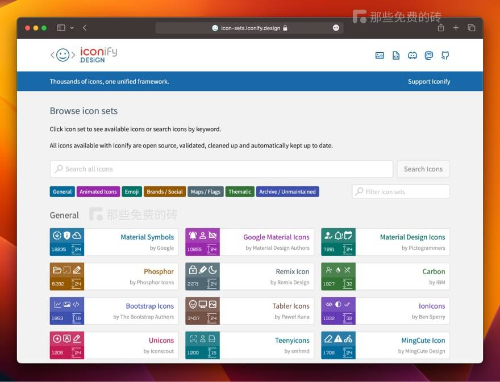The width and height of the screenshot is (500, 382).
Task: Click the Safari share icon
Action: coord(441,28)
